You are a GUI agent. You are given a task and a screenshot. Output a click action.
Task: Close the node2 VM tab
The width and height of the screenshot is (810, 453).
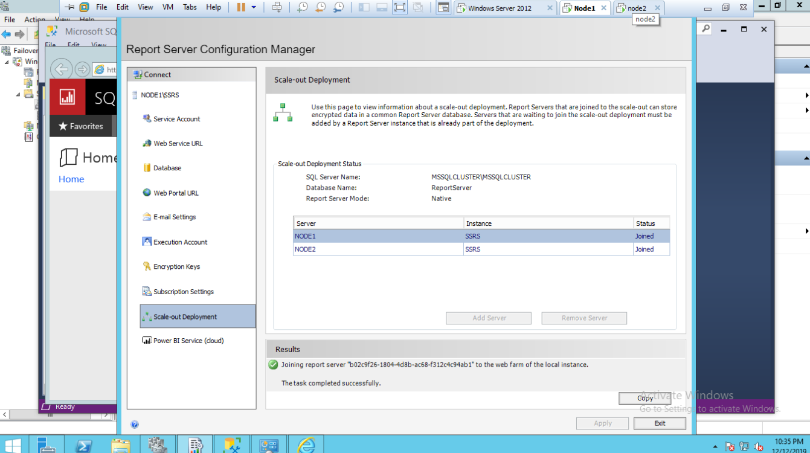point(658,8)
